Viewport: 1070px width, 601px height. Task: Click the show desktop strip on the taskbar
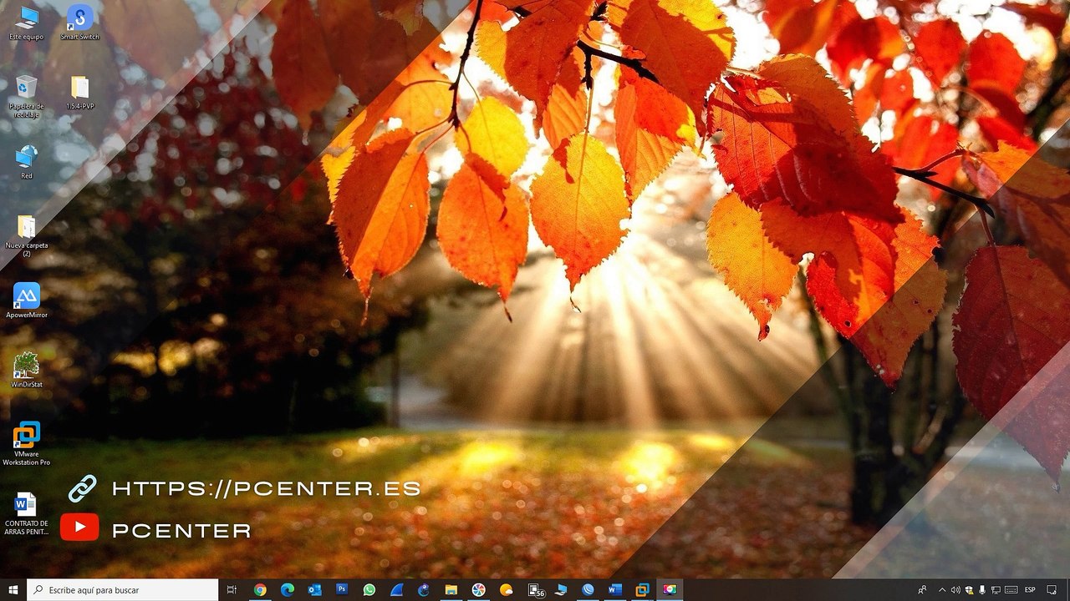(1067, 590)
